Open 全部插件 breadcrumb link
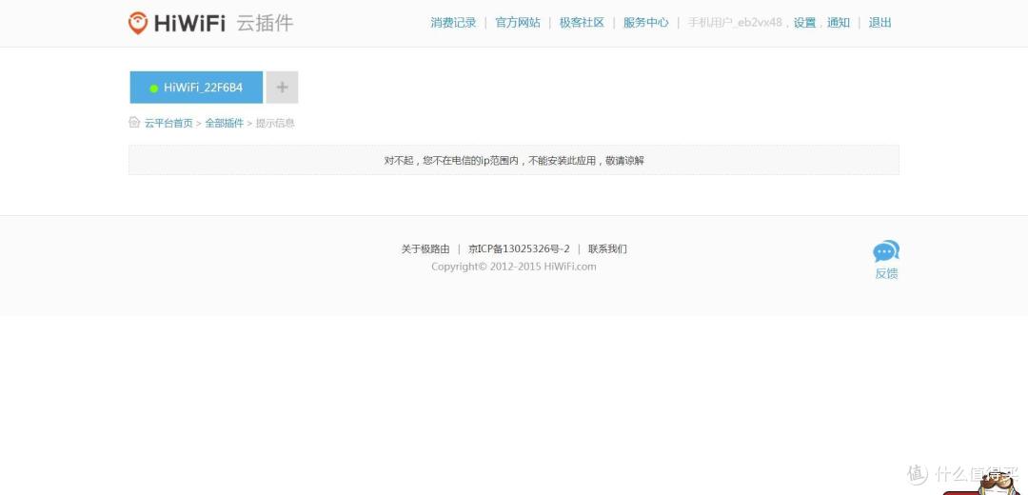This screenshot has height=495, width=1028. click(x=225, y=123)
